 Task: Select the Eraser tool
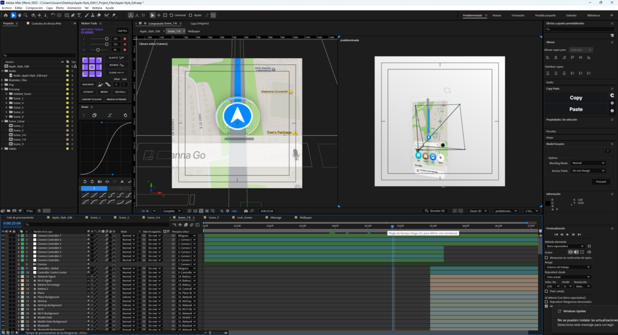(x=99, y=15)
